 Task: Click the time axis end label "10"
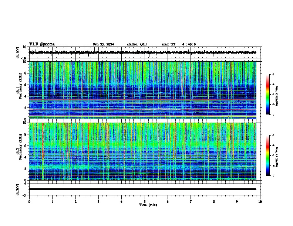260,201
